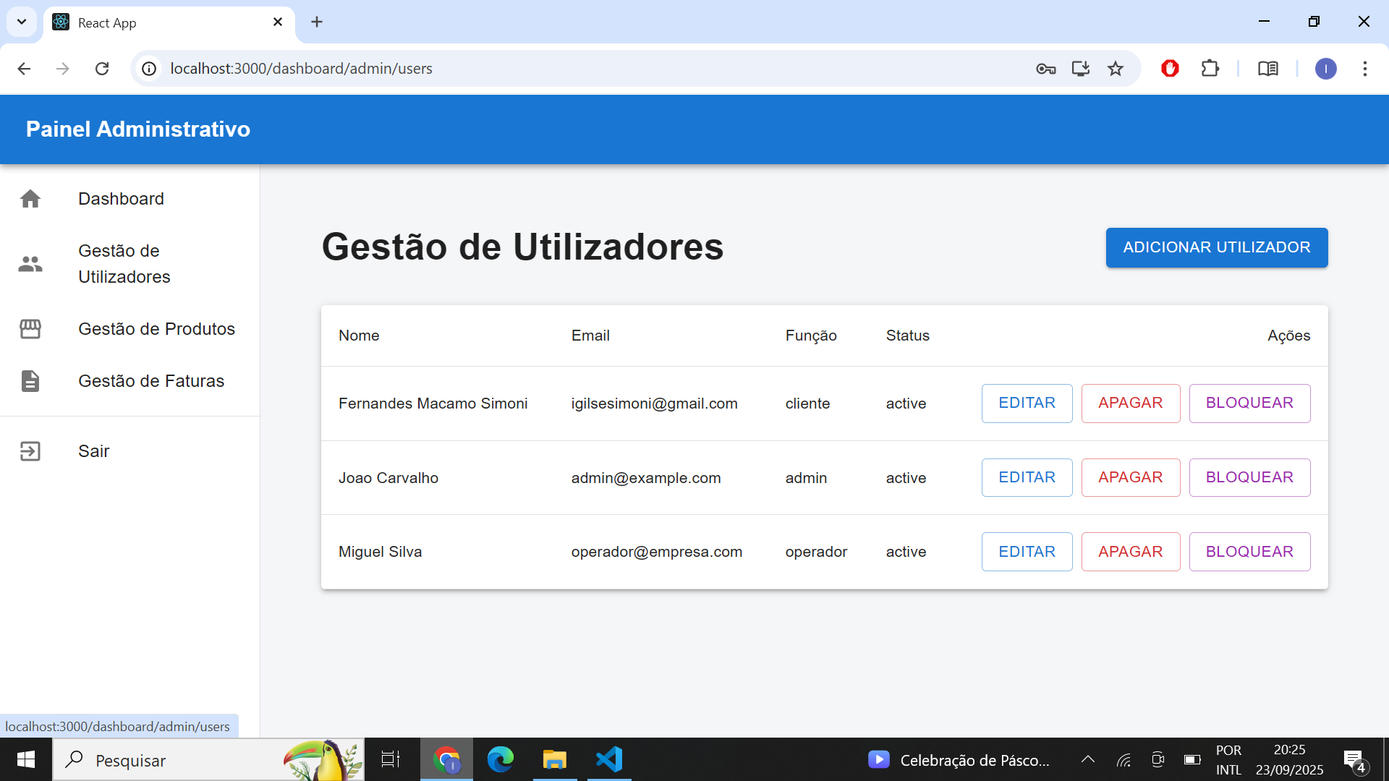This screenshot has width=1389, height=781.
Task: Click the Sair logout icon
Action: (30, 451)
